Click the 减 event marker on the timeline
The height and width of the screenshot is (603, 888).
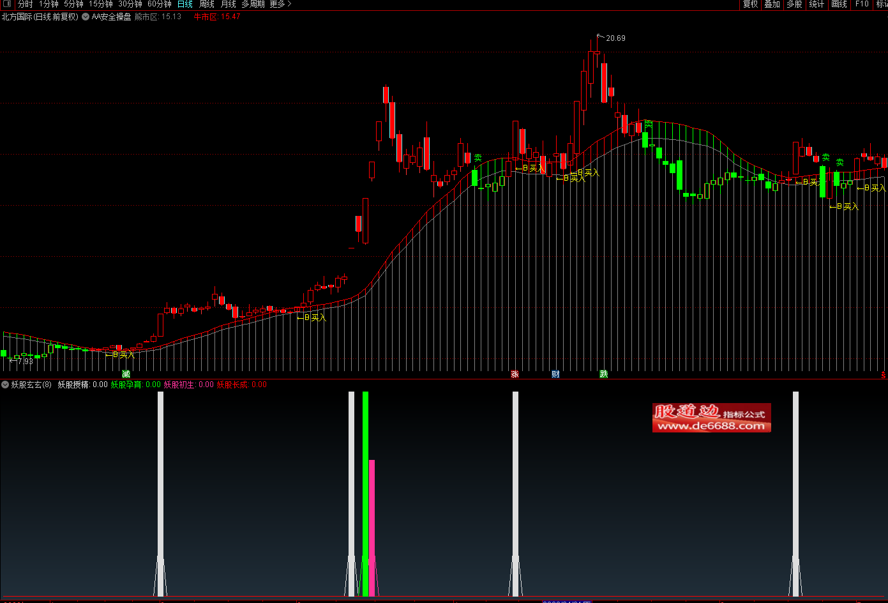click(x=126, y=374)
